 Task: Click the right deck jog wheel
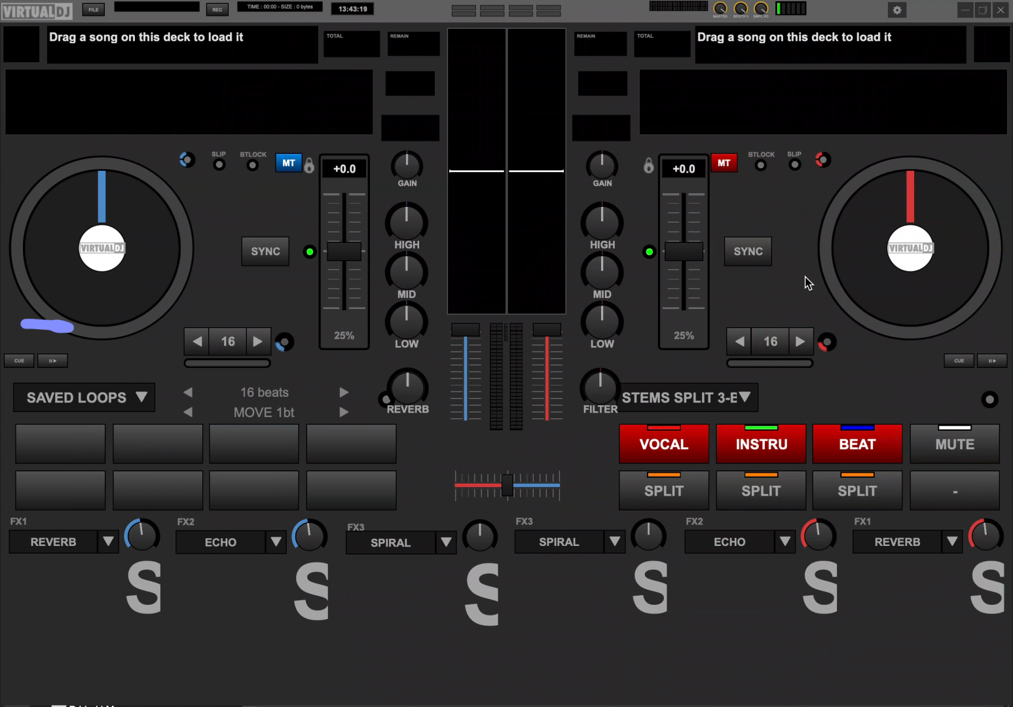coord(910,248)
